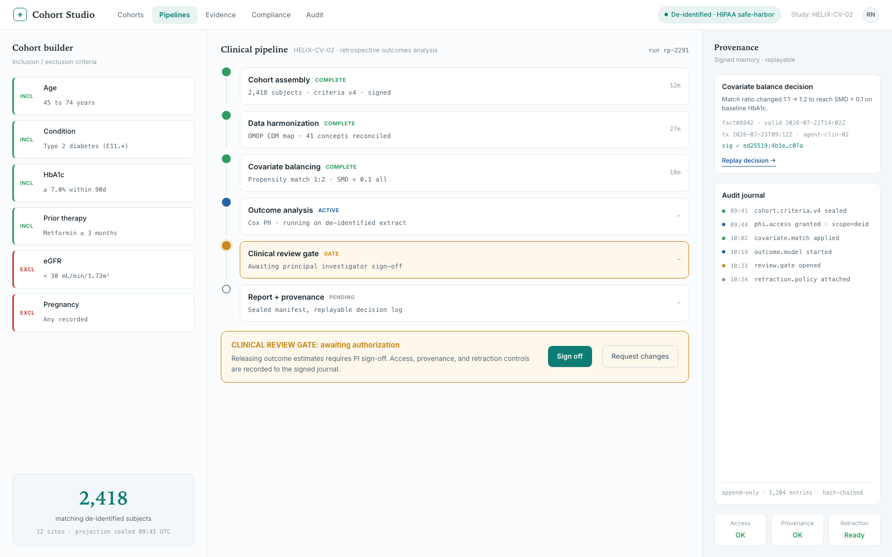
Task: Click the Request changes button
Action: click(x=640, y=356)
